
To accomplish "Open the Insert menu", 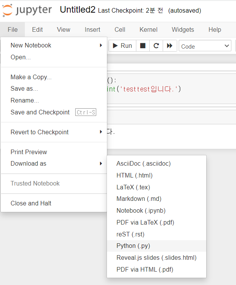I will tap(92, 29).
